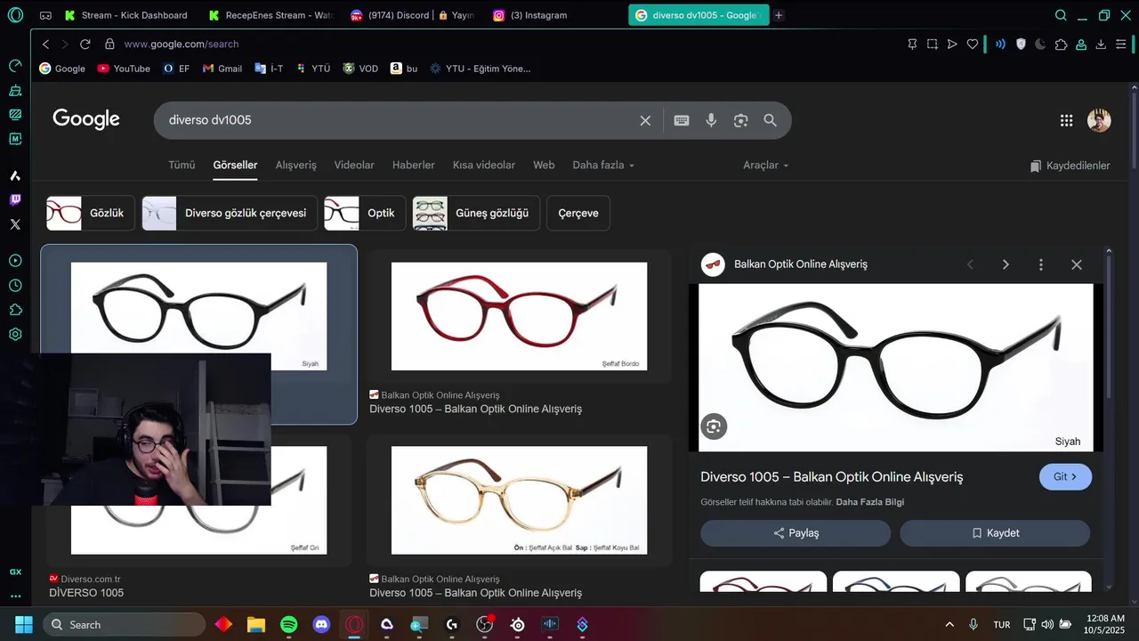Switch to the Instagram browser tab
This screenshot has height=641, width=1139.
tap(531, 15)
